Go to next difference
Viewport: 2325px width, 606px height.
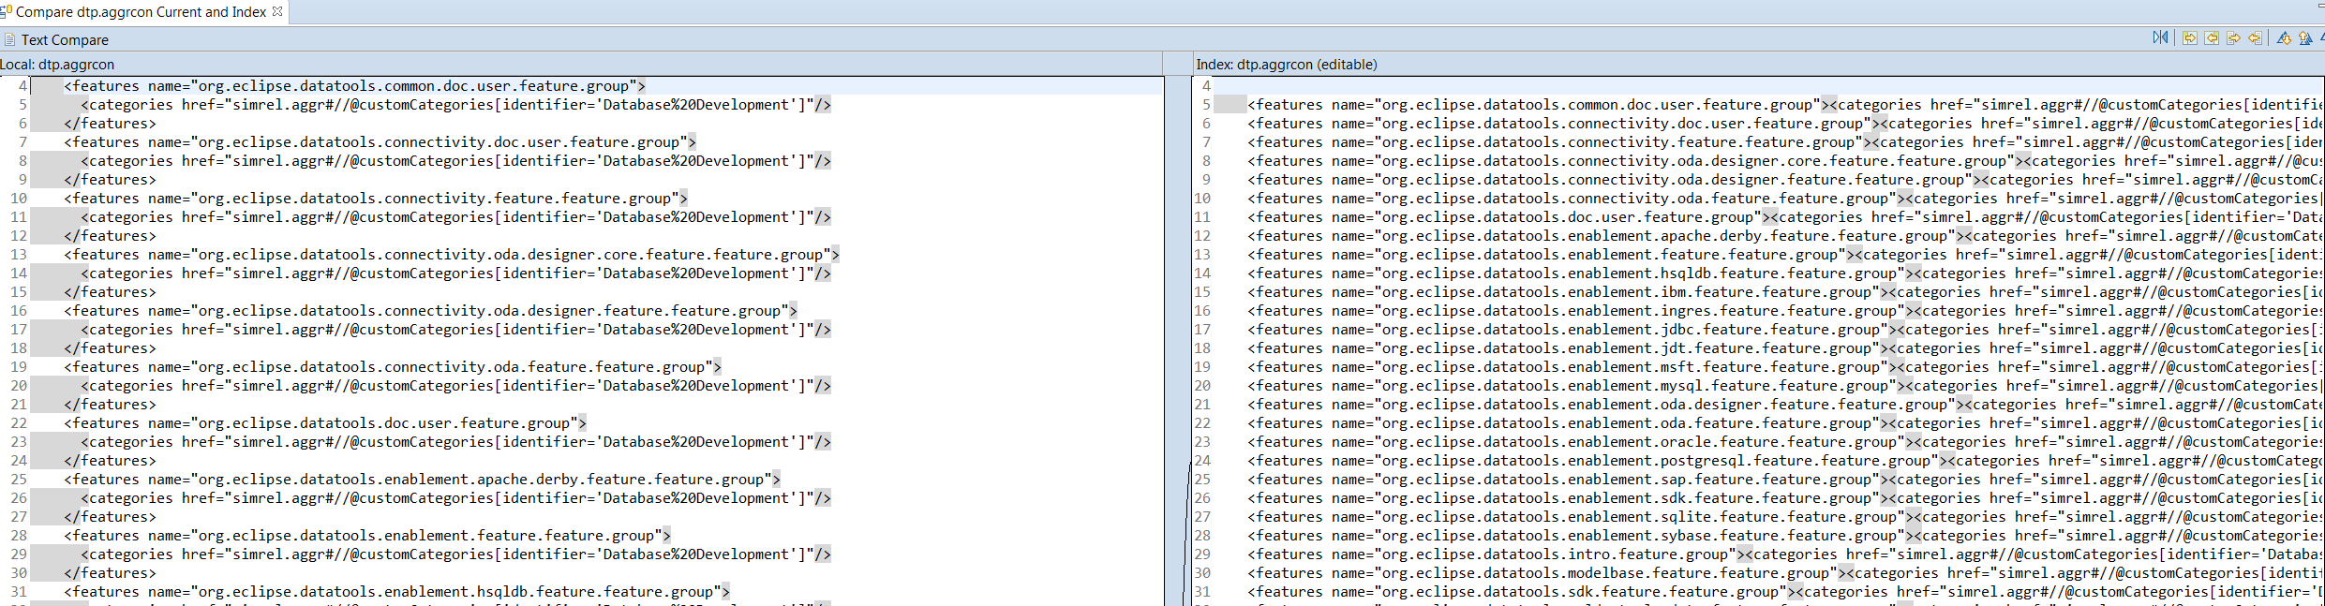[2284, 38]
